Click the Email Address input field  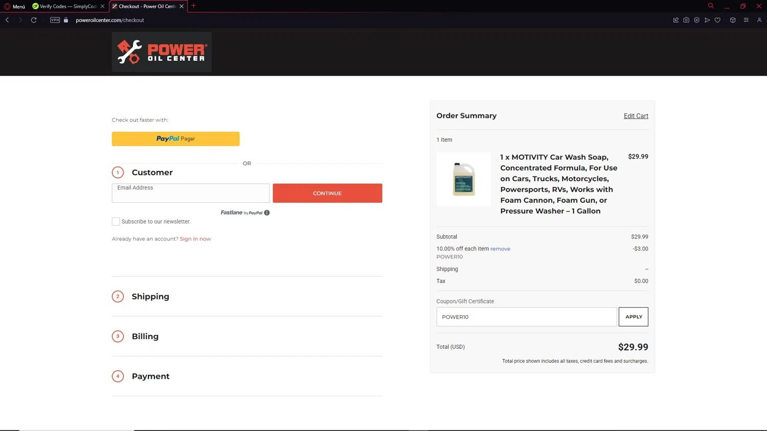191,193
